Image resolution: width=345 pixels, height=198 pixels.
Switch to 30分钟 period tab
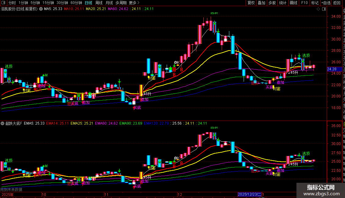pyautogui.click(x=62, y=3)
